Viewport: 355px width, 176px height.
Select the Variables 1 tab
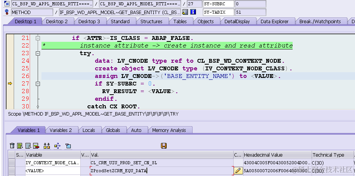pyautogui.click(x=29, y=130)
